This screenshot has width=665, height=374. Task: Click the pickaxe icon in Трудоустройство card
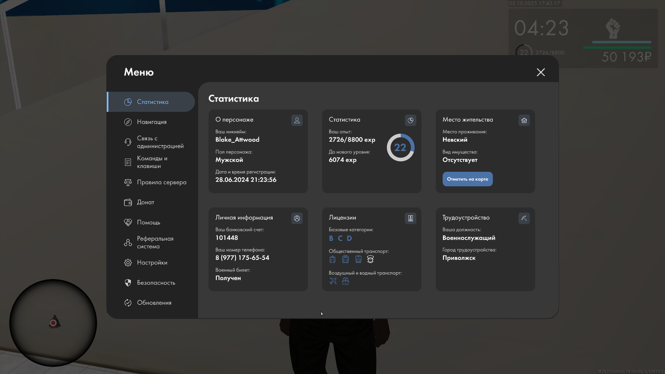[x=524, y=218]
